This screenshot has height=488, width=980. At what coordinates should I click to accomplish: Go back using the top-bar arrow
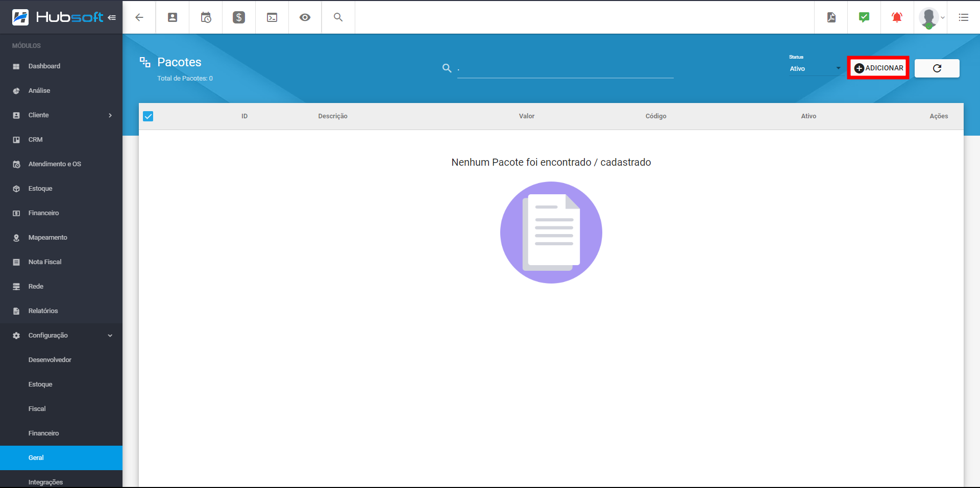click(x=139, y=17)
